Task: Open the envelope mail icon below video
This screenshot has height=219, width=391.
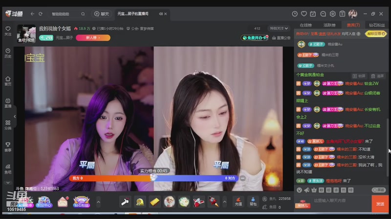Action: (63, 201)
